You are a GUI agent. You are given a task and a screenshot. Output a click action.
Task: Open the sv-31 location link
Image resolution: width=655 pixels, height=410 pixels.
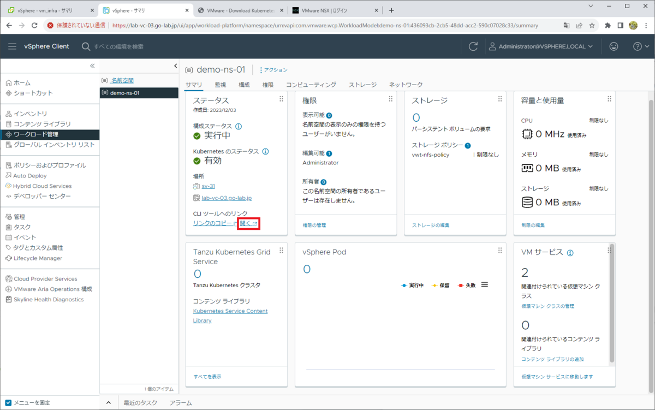[x=208, y=186]
